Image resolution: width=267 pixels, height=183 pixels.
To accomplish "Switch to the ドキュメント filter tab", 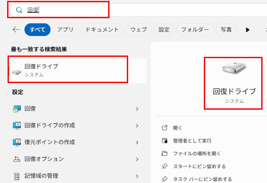I will pos(102,30).
